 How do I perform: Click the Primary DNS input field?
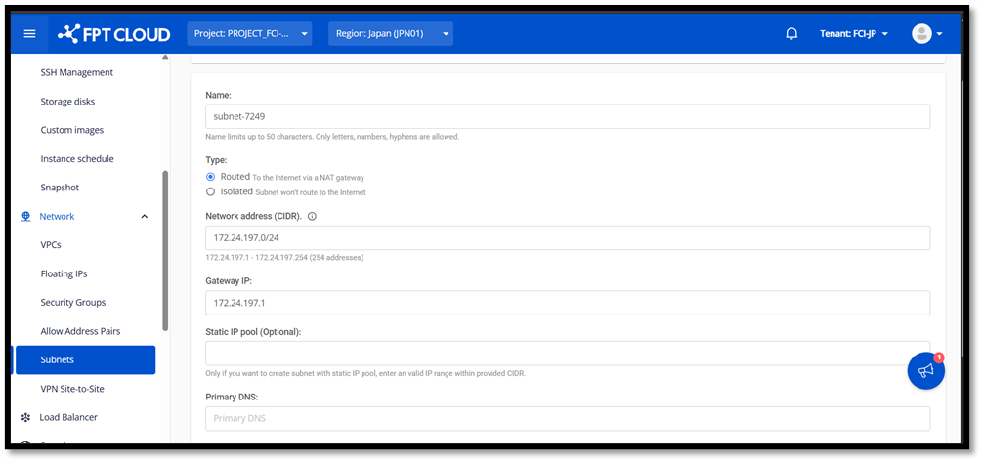[x=567, y=418]
